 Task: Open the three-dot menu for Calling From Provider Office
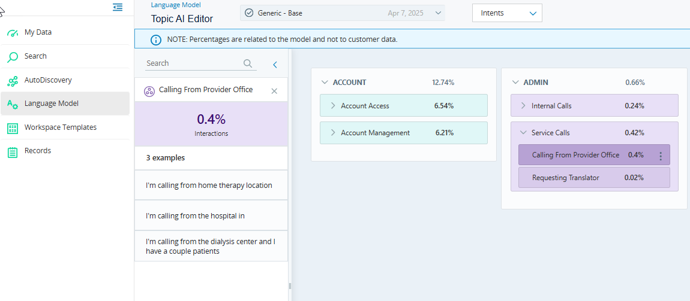[661, 156]
